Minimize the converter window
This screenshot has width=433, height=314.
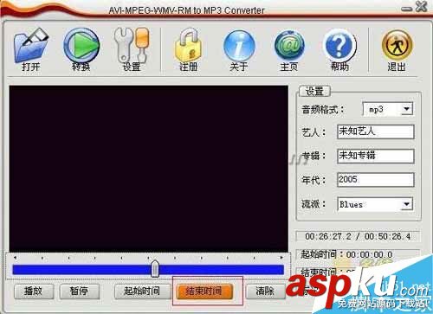(406, 9)
